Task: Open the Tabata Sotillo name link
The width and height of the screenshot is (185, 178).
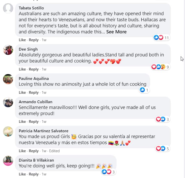Action: 31,8
